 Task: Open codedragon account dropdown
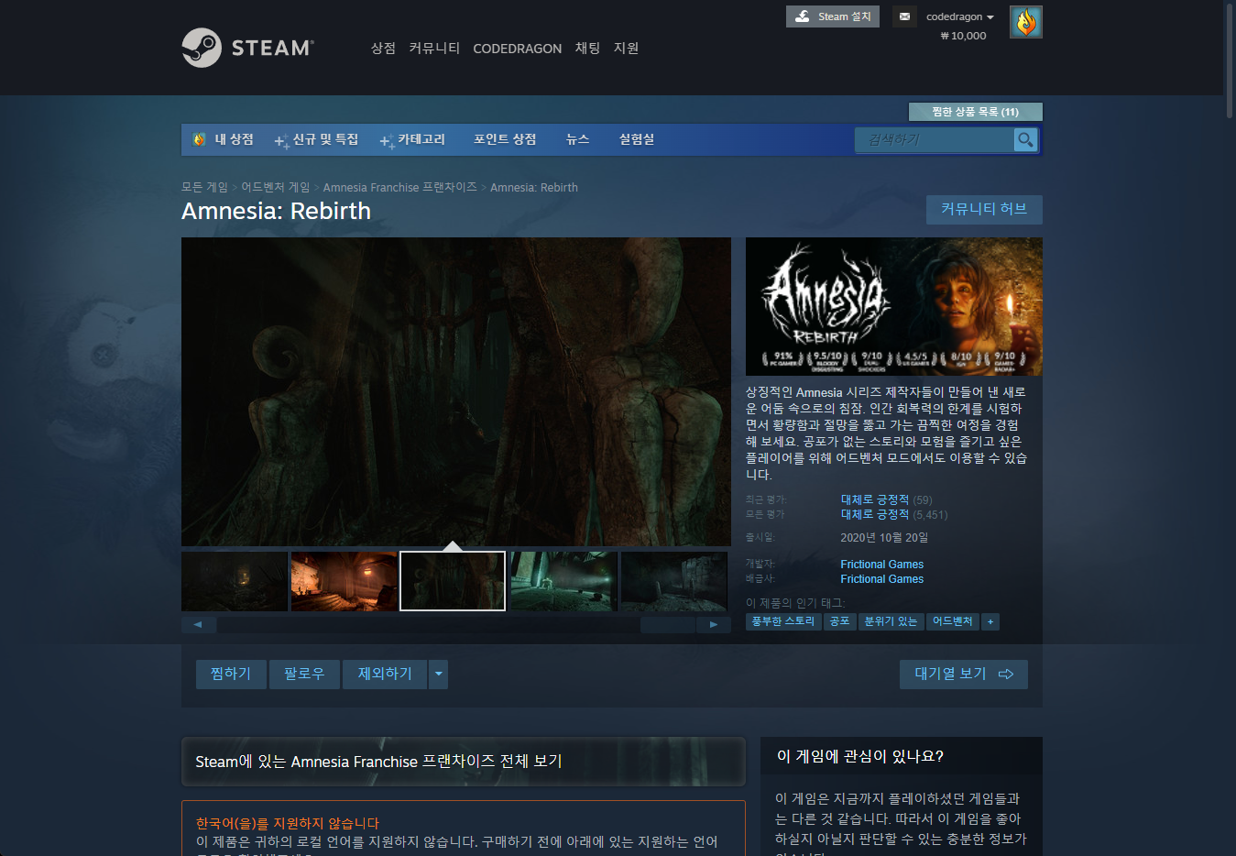(959, 16)
